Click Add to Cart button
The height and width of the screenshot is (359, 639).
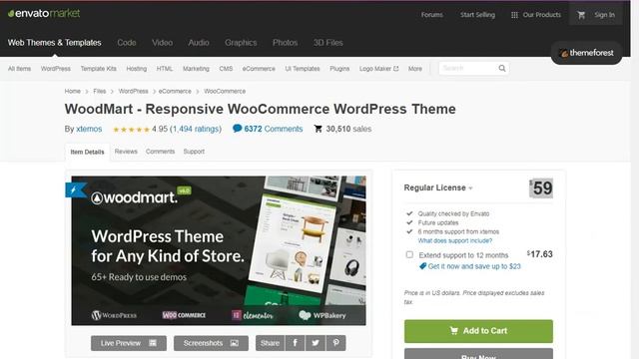tap(478, 331)
